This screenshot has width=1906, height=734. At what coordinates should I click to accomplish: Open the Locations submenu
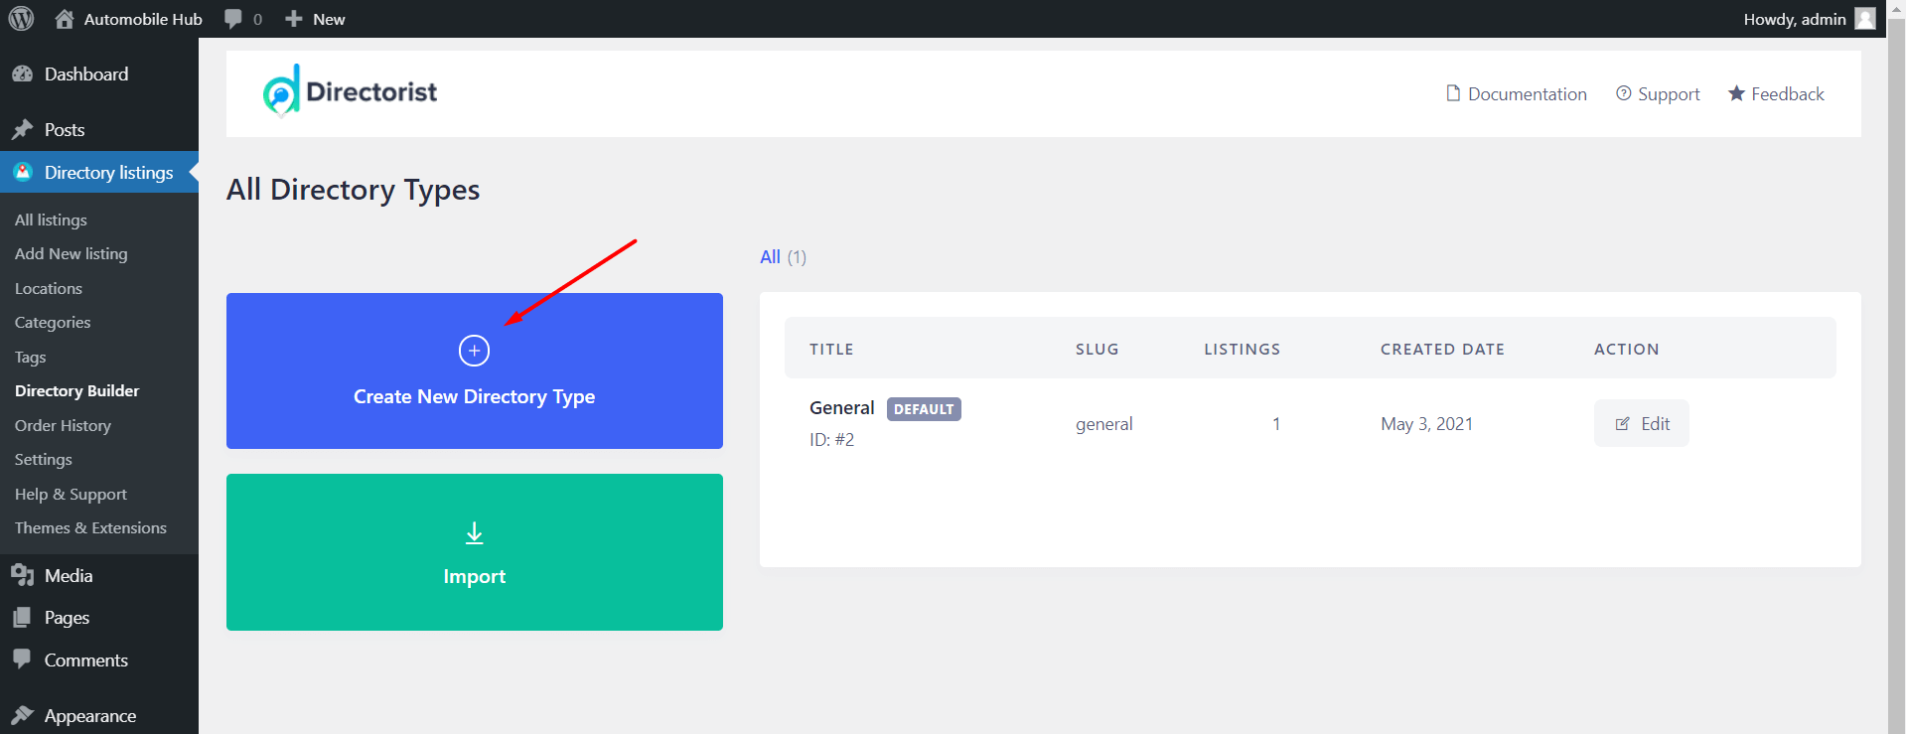[49, 288]
